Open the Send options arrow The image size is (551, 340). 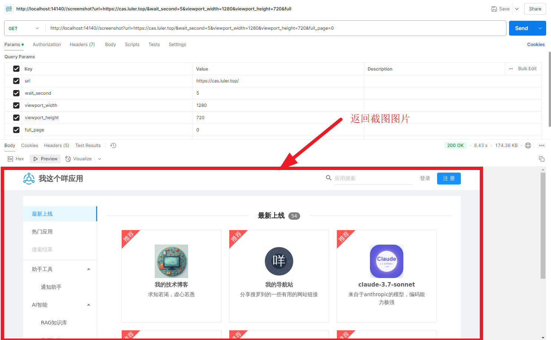point(540,28)
